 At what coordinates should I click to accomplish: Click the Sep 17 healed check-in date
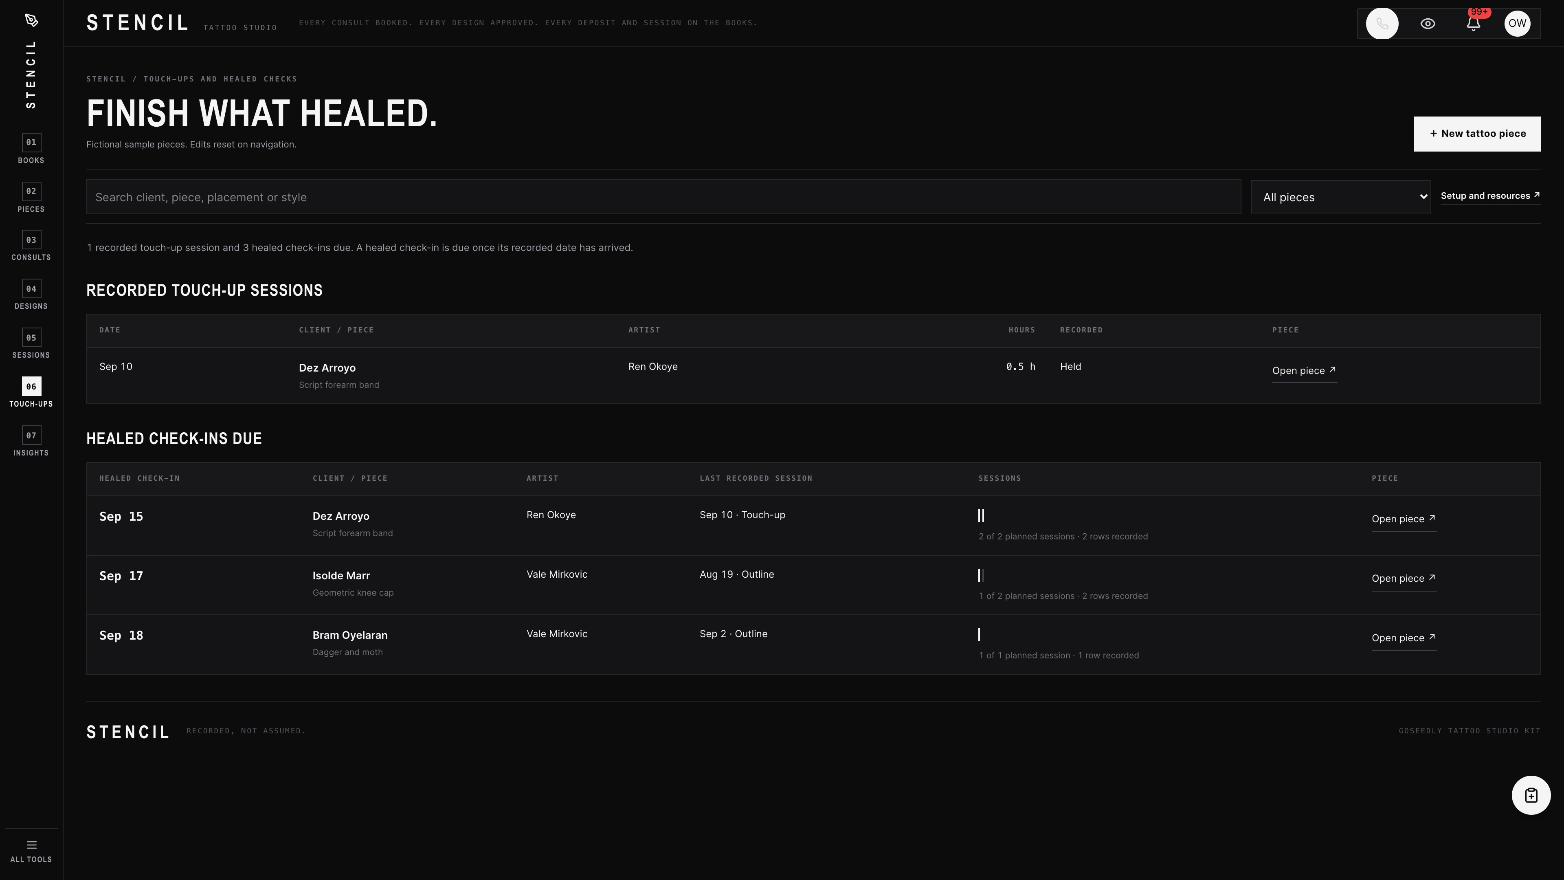click(121, 576)
